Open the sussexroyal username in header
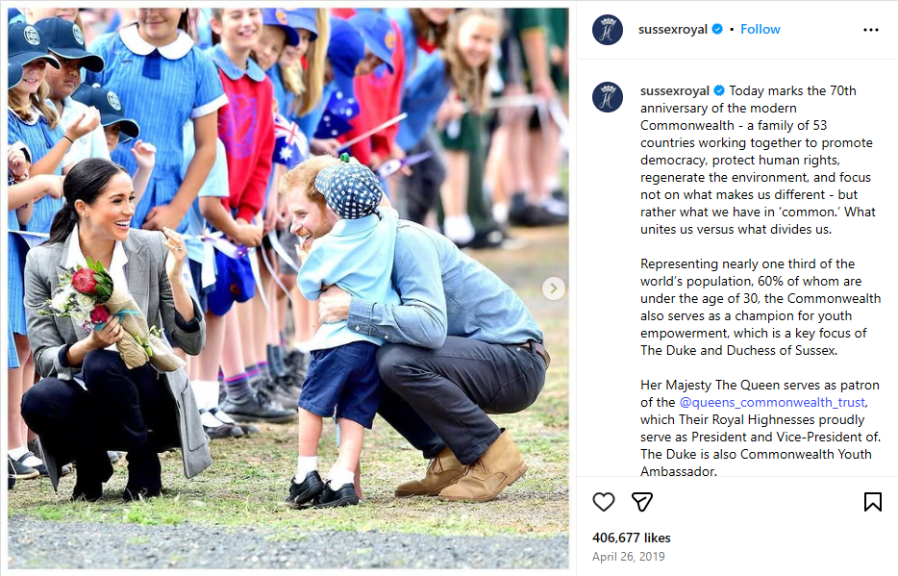This screenshot has width=898, height=576. pyautogui.click(x=673, y=29)
